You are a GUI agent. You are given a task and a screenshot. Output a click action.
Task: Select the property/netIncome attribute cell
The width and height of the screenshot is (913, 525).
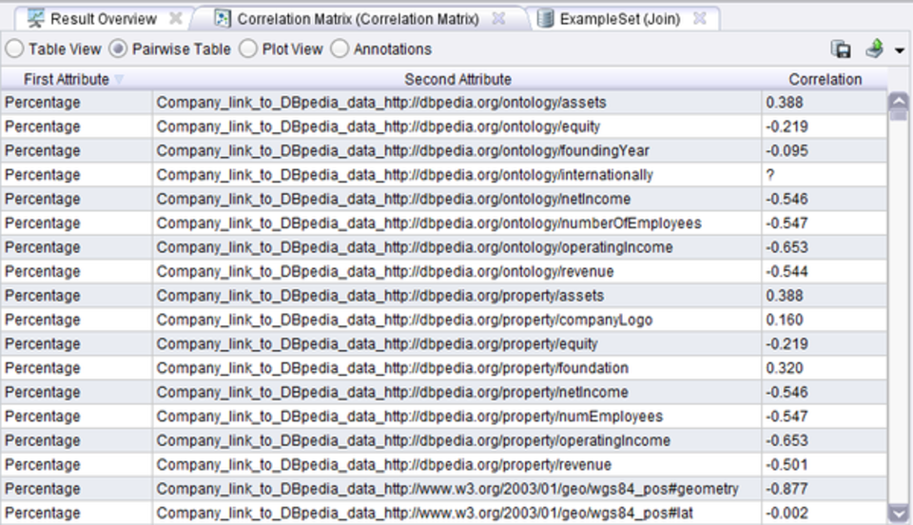[x=457, y=392]
